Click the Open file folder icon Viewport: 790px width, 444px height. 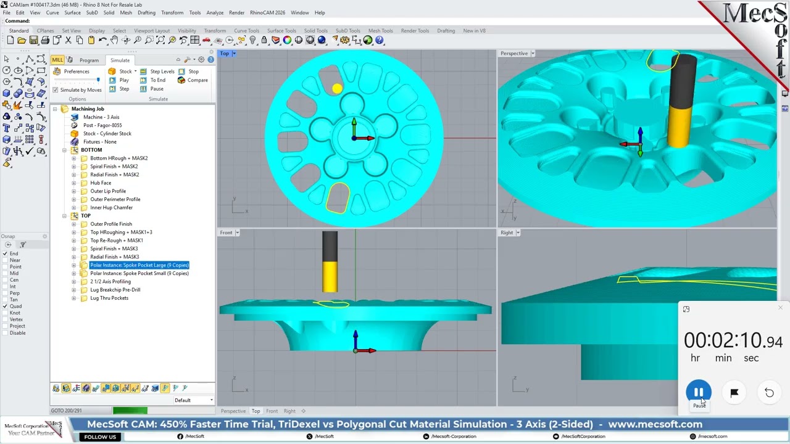22,40
